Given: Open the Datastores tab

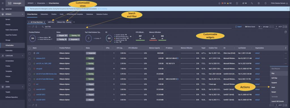Looking at the screenshot, I should [89, 14].
